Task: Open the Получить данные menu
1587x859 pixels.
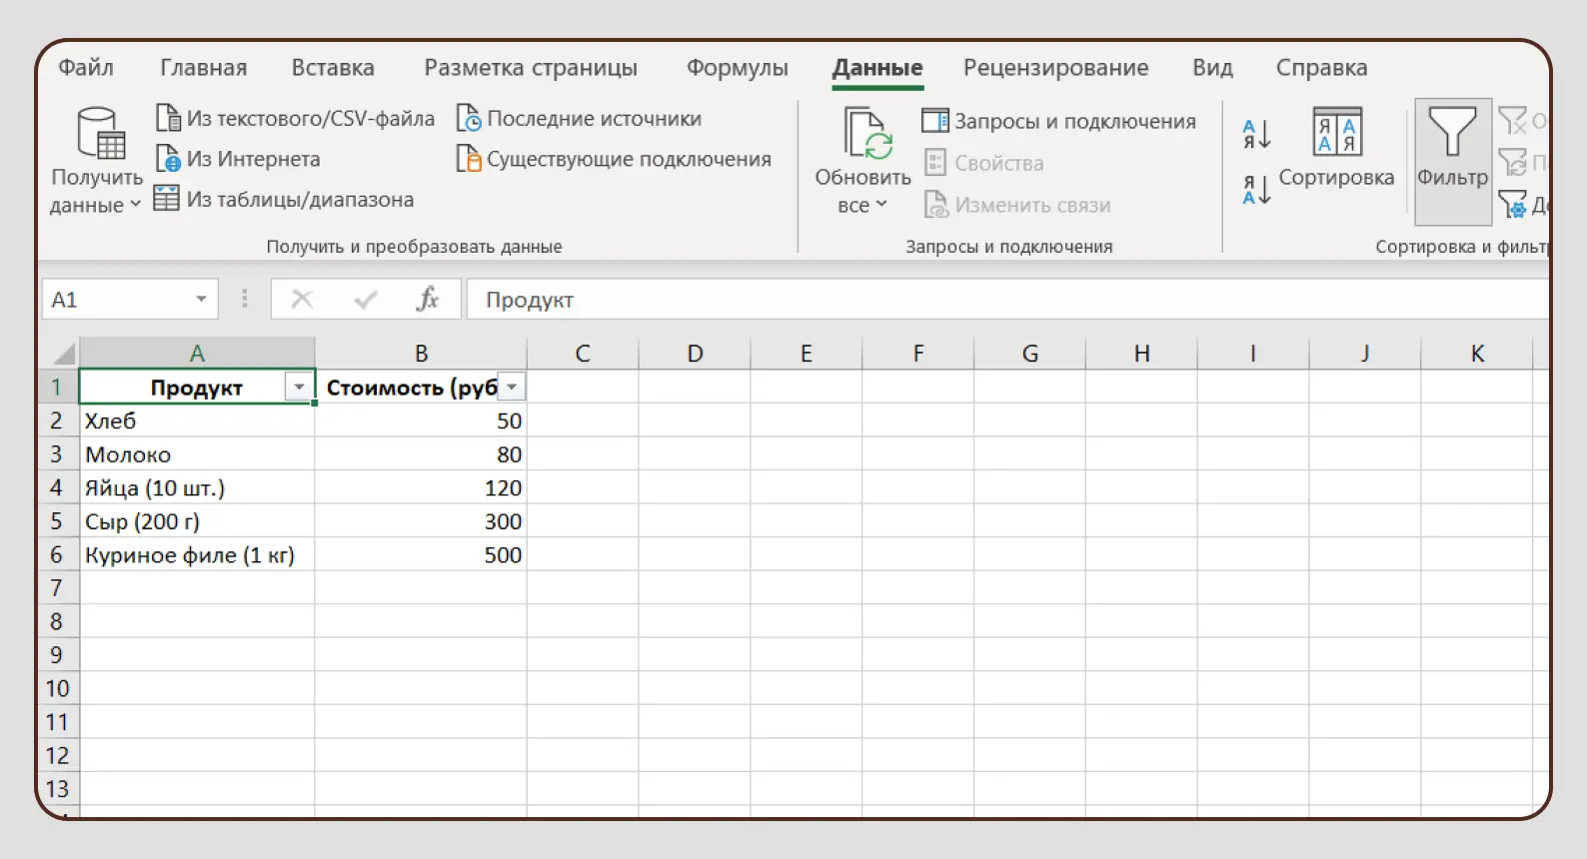Action: click(x=97, y=162)
